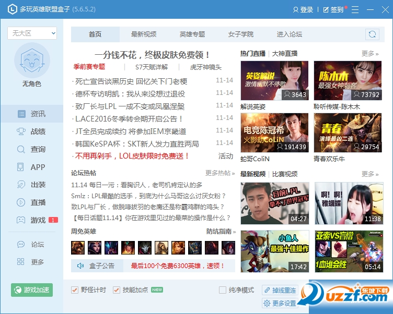Open red promo 不用再剁手，LOL皮肤限时免费送
This screenshot has height=314, width=393.
132,156
